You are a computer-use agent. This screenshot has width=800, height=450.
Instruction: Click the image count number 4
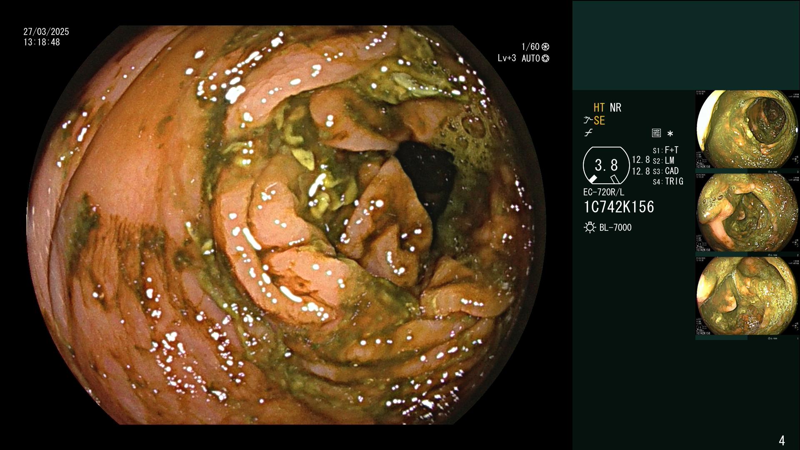point(782,440)
